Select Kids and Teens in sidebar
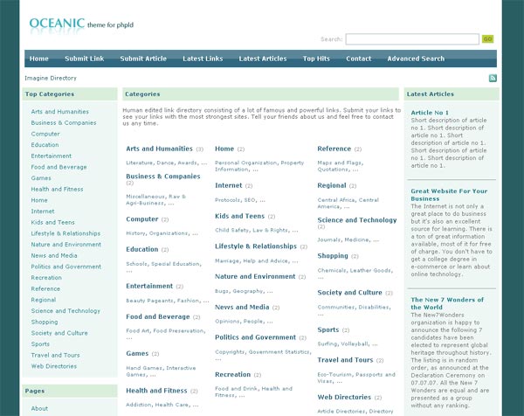The height and width of the screenshot is (416, 524). 52,222
